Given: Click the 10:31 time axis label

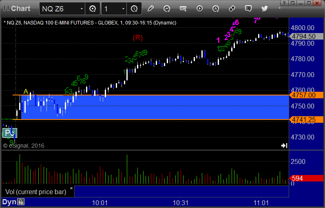Looking at the screenshot, I should point(181,203).
